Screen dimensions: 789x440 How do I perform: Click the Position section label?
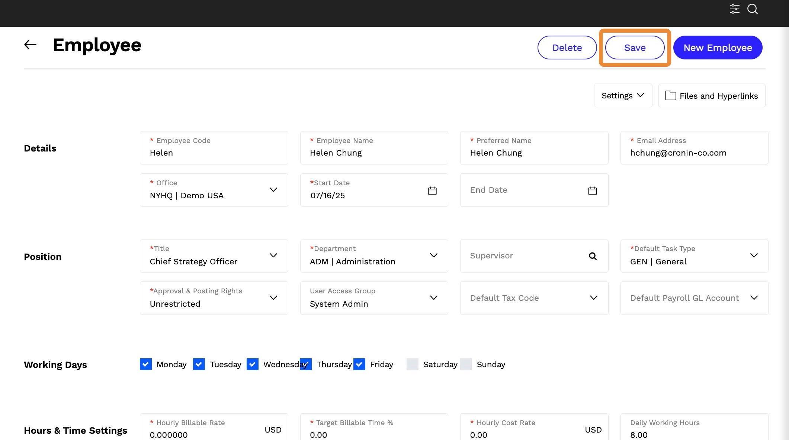click(x=43, y=257)
